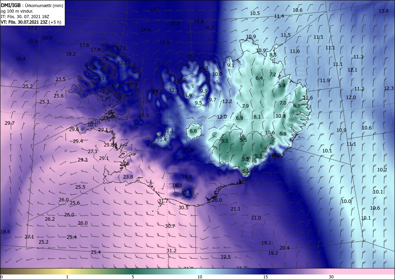Select the 29.4 value label
395x280 pixels.
pyautogui.click(x=78, y=141)
